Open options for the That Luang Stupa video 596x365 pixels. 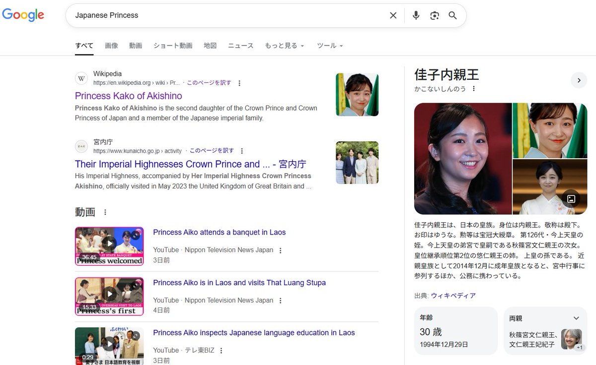tap(280, 301)
